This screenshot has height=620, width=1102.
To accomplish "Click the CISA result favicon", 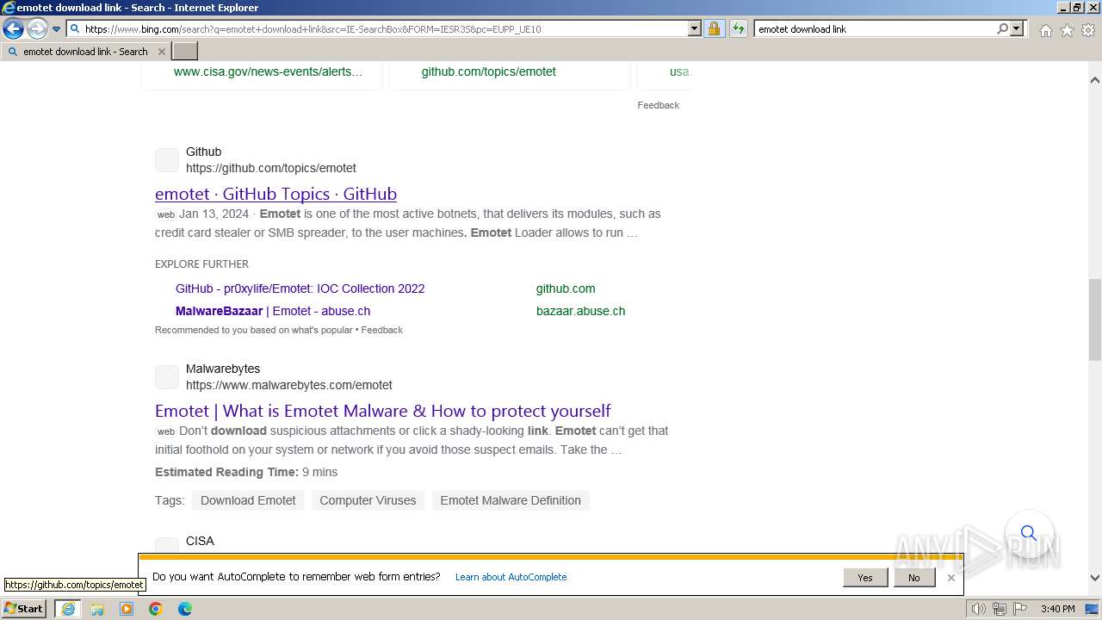I will click(x=167, y=545).
